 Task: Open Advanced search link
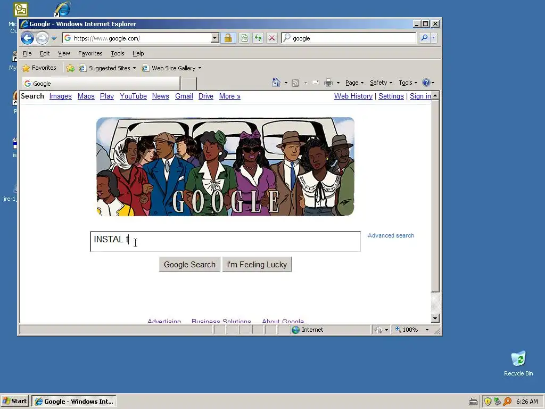point(391,235)
